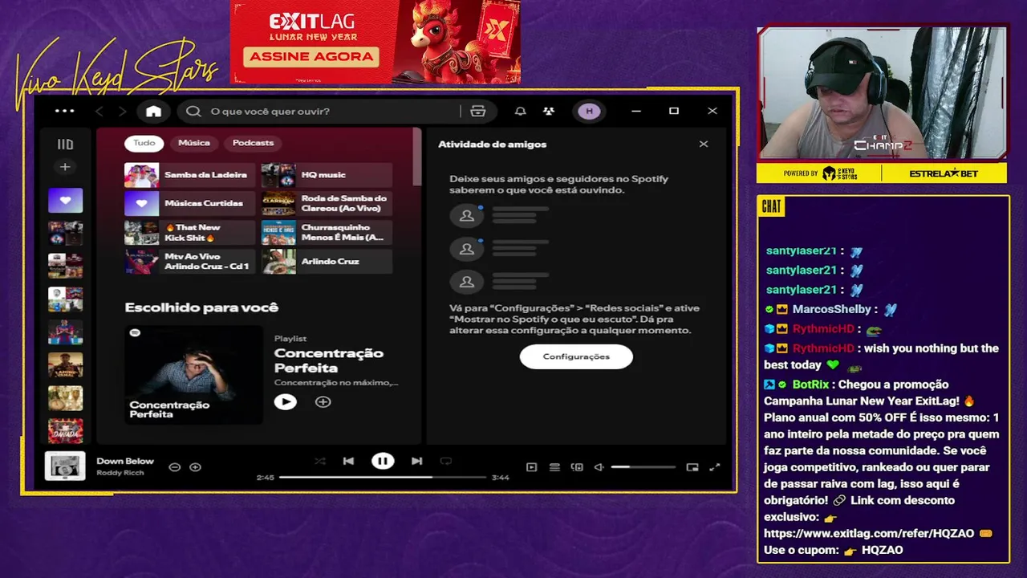This screenshot has width=1027, height=578.
Task: Seek on the song progress bar
Action: click(383, 477)
